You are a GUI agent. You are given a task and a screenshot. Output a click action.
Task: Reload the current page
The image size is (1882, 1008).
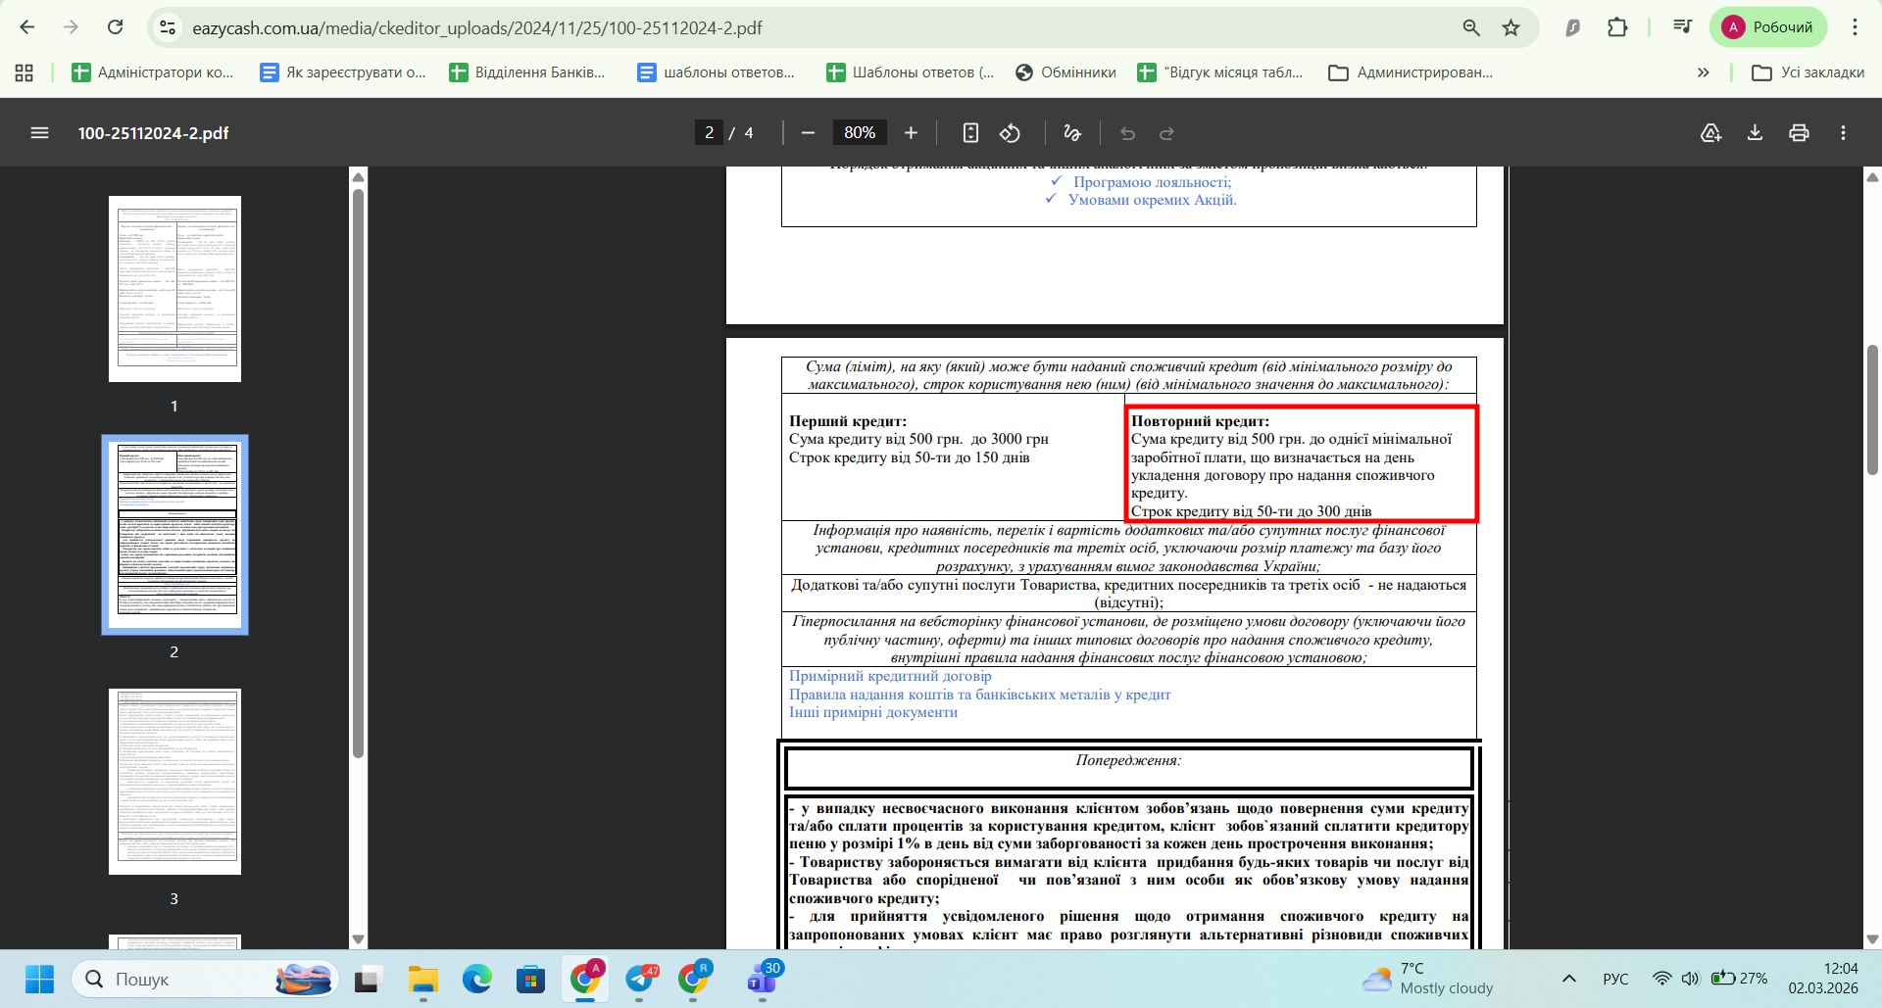[x=116, y=27]
